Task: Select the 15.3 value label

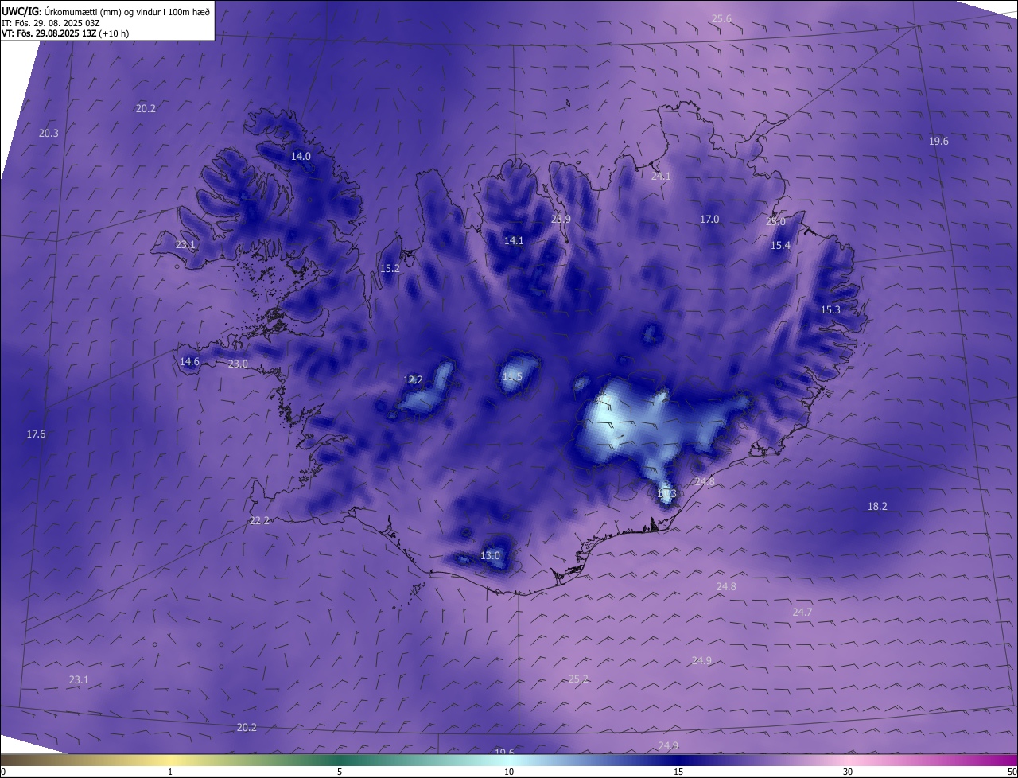Action: (830, 309)
